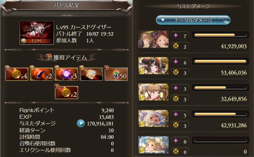The image size is (254, 157).
Task: Click the Lv95 カースドゲイザー boss thumbnail
Action: (37, 33)
